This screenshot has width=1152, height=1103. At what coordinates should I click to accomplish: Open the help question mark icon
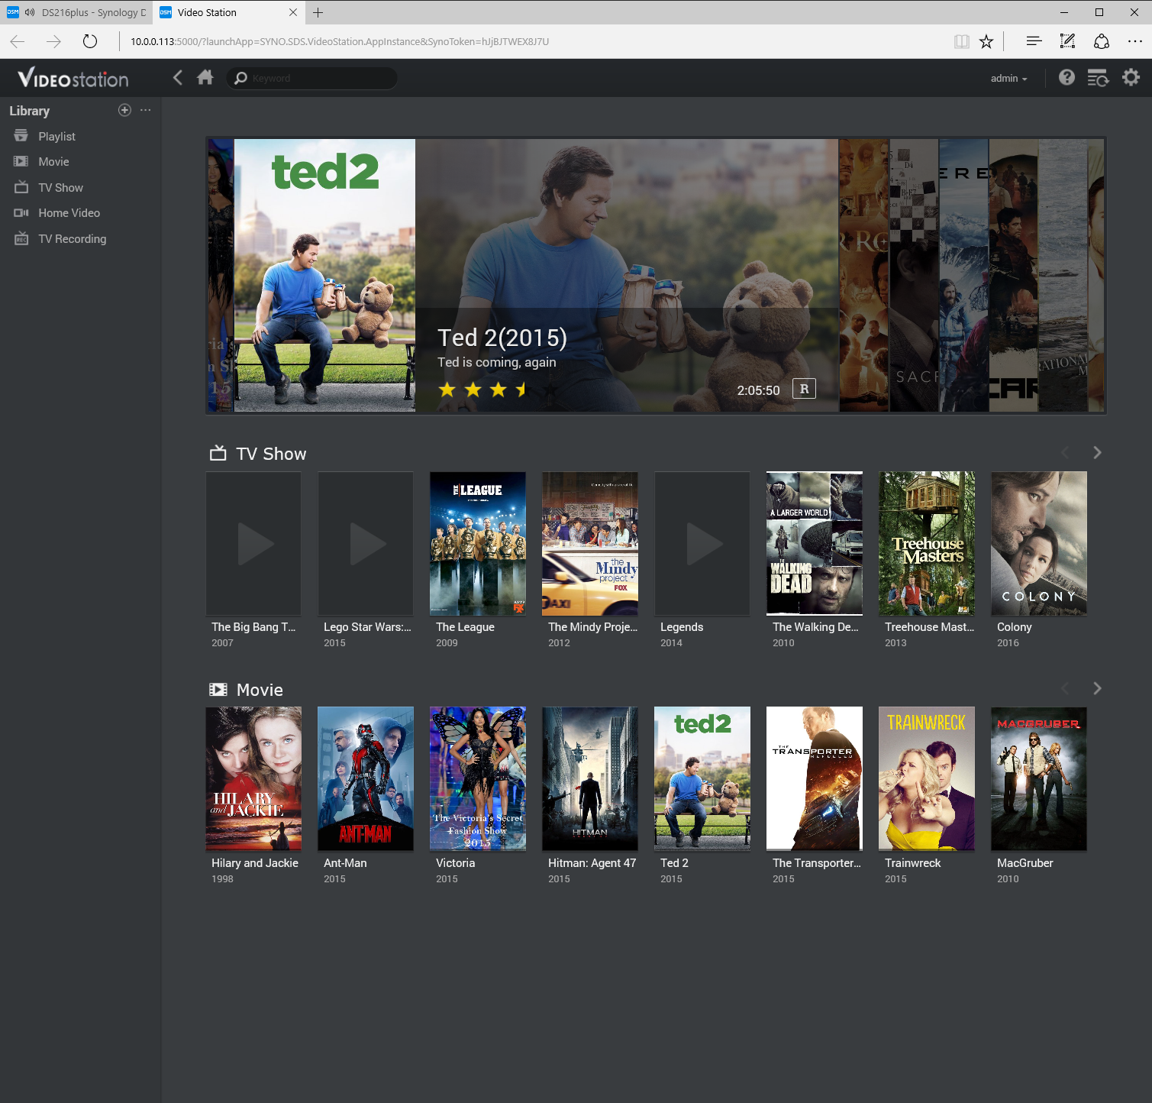[x=1066, y=77]
